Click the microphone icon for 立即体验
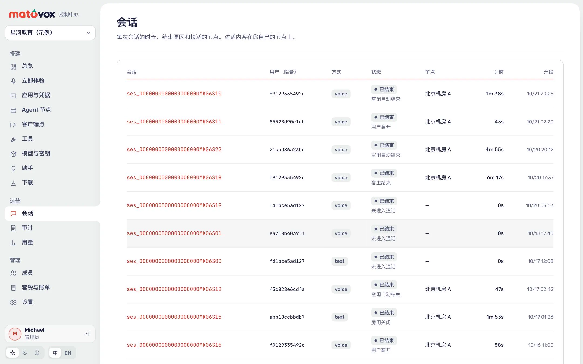Image resolution: width=583 pixels, height=364 pixels. point(13,81)
